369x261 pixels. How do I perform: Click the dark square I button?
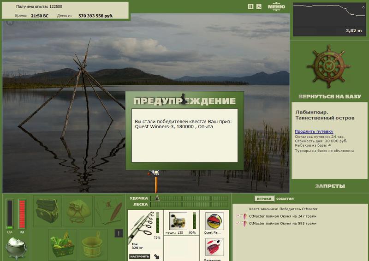click(119, 233)
